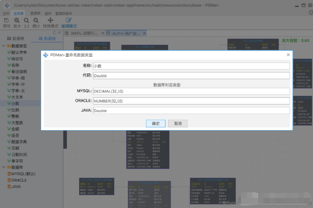Activate drag mode (拖拽模式) icon

pos(50,20)
